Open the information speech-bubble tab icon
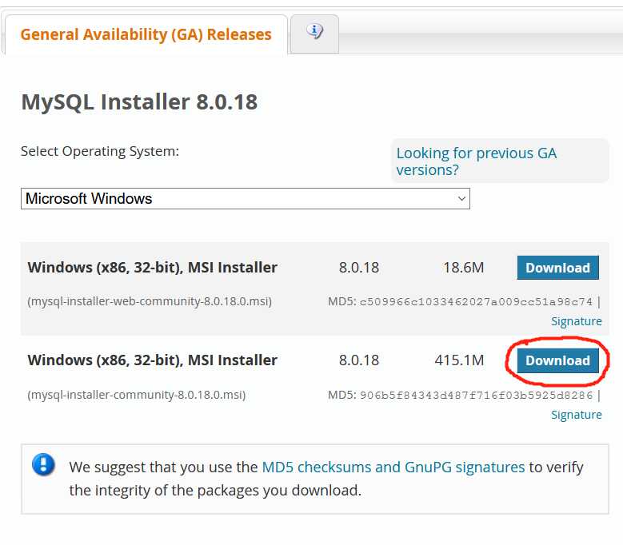The height and width of the screenshot is (545, 623). point(314,31)
